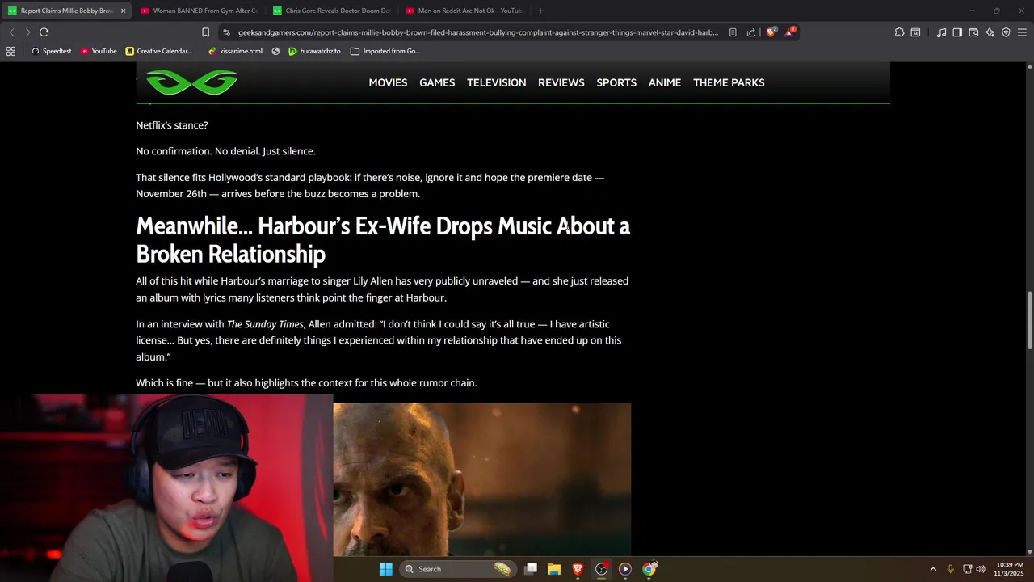Open the extensions puzzle icon
Screen dimensions: 1034x582
899,32
